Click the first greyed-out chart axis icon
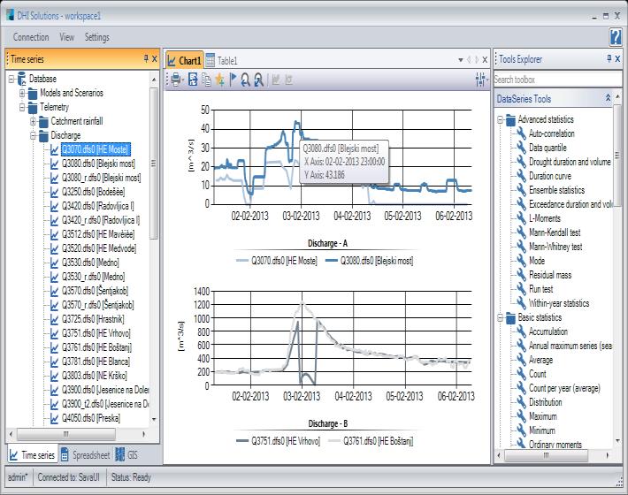628x495 pixels. coord(276,80)
